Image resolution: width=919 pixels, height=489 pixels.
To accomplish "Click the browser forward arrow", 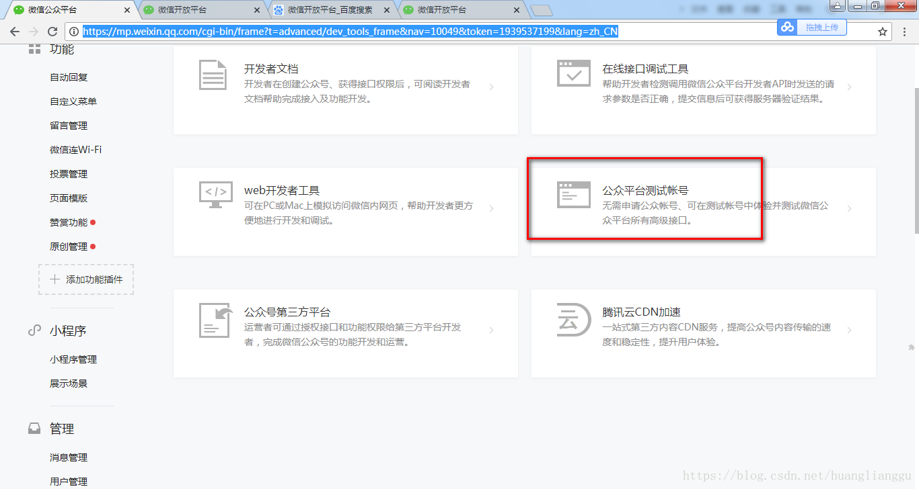I will tap(34, 32).
